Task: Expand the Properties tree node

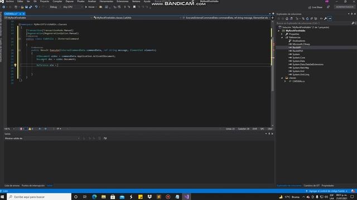Action: [282, 34]
